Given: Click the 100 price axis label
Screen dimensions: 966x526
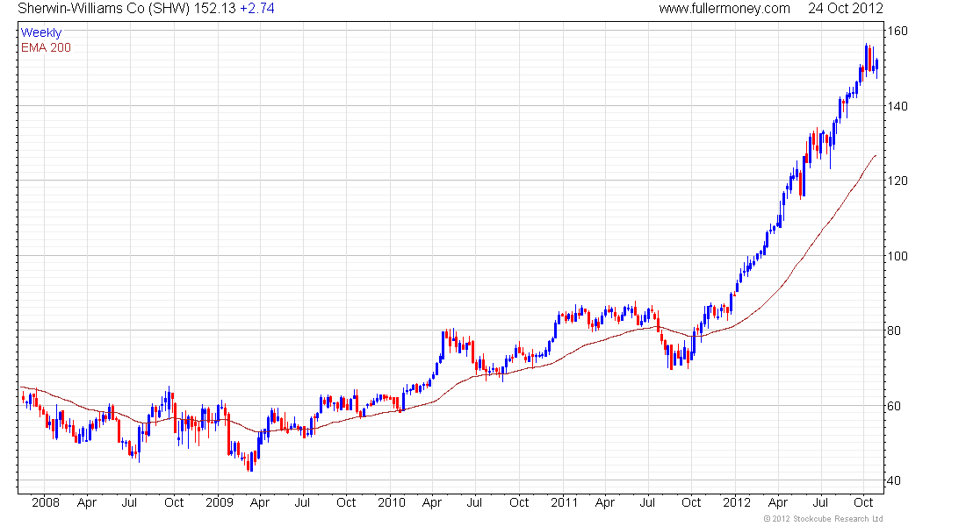Looking at the screenshot, I should (897, 256).
